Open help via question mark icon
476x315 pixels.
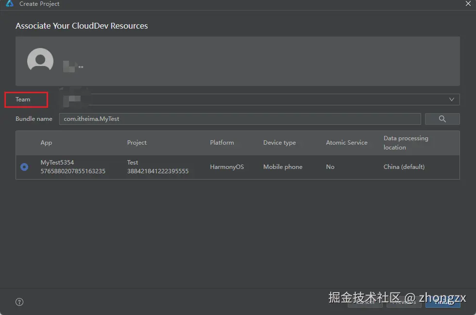point(19,302)
